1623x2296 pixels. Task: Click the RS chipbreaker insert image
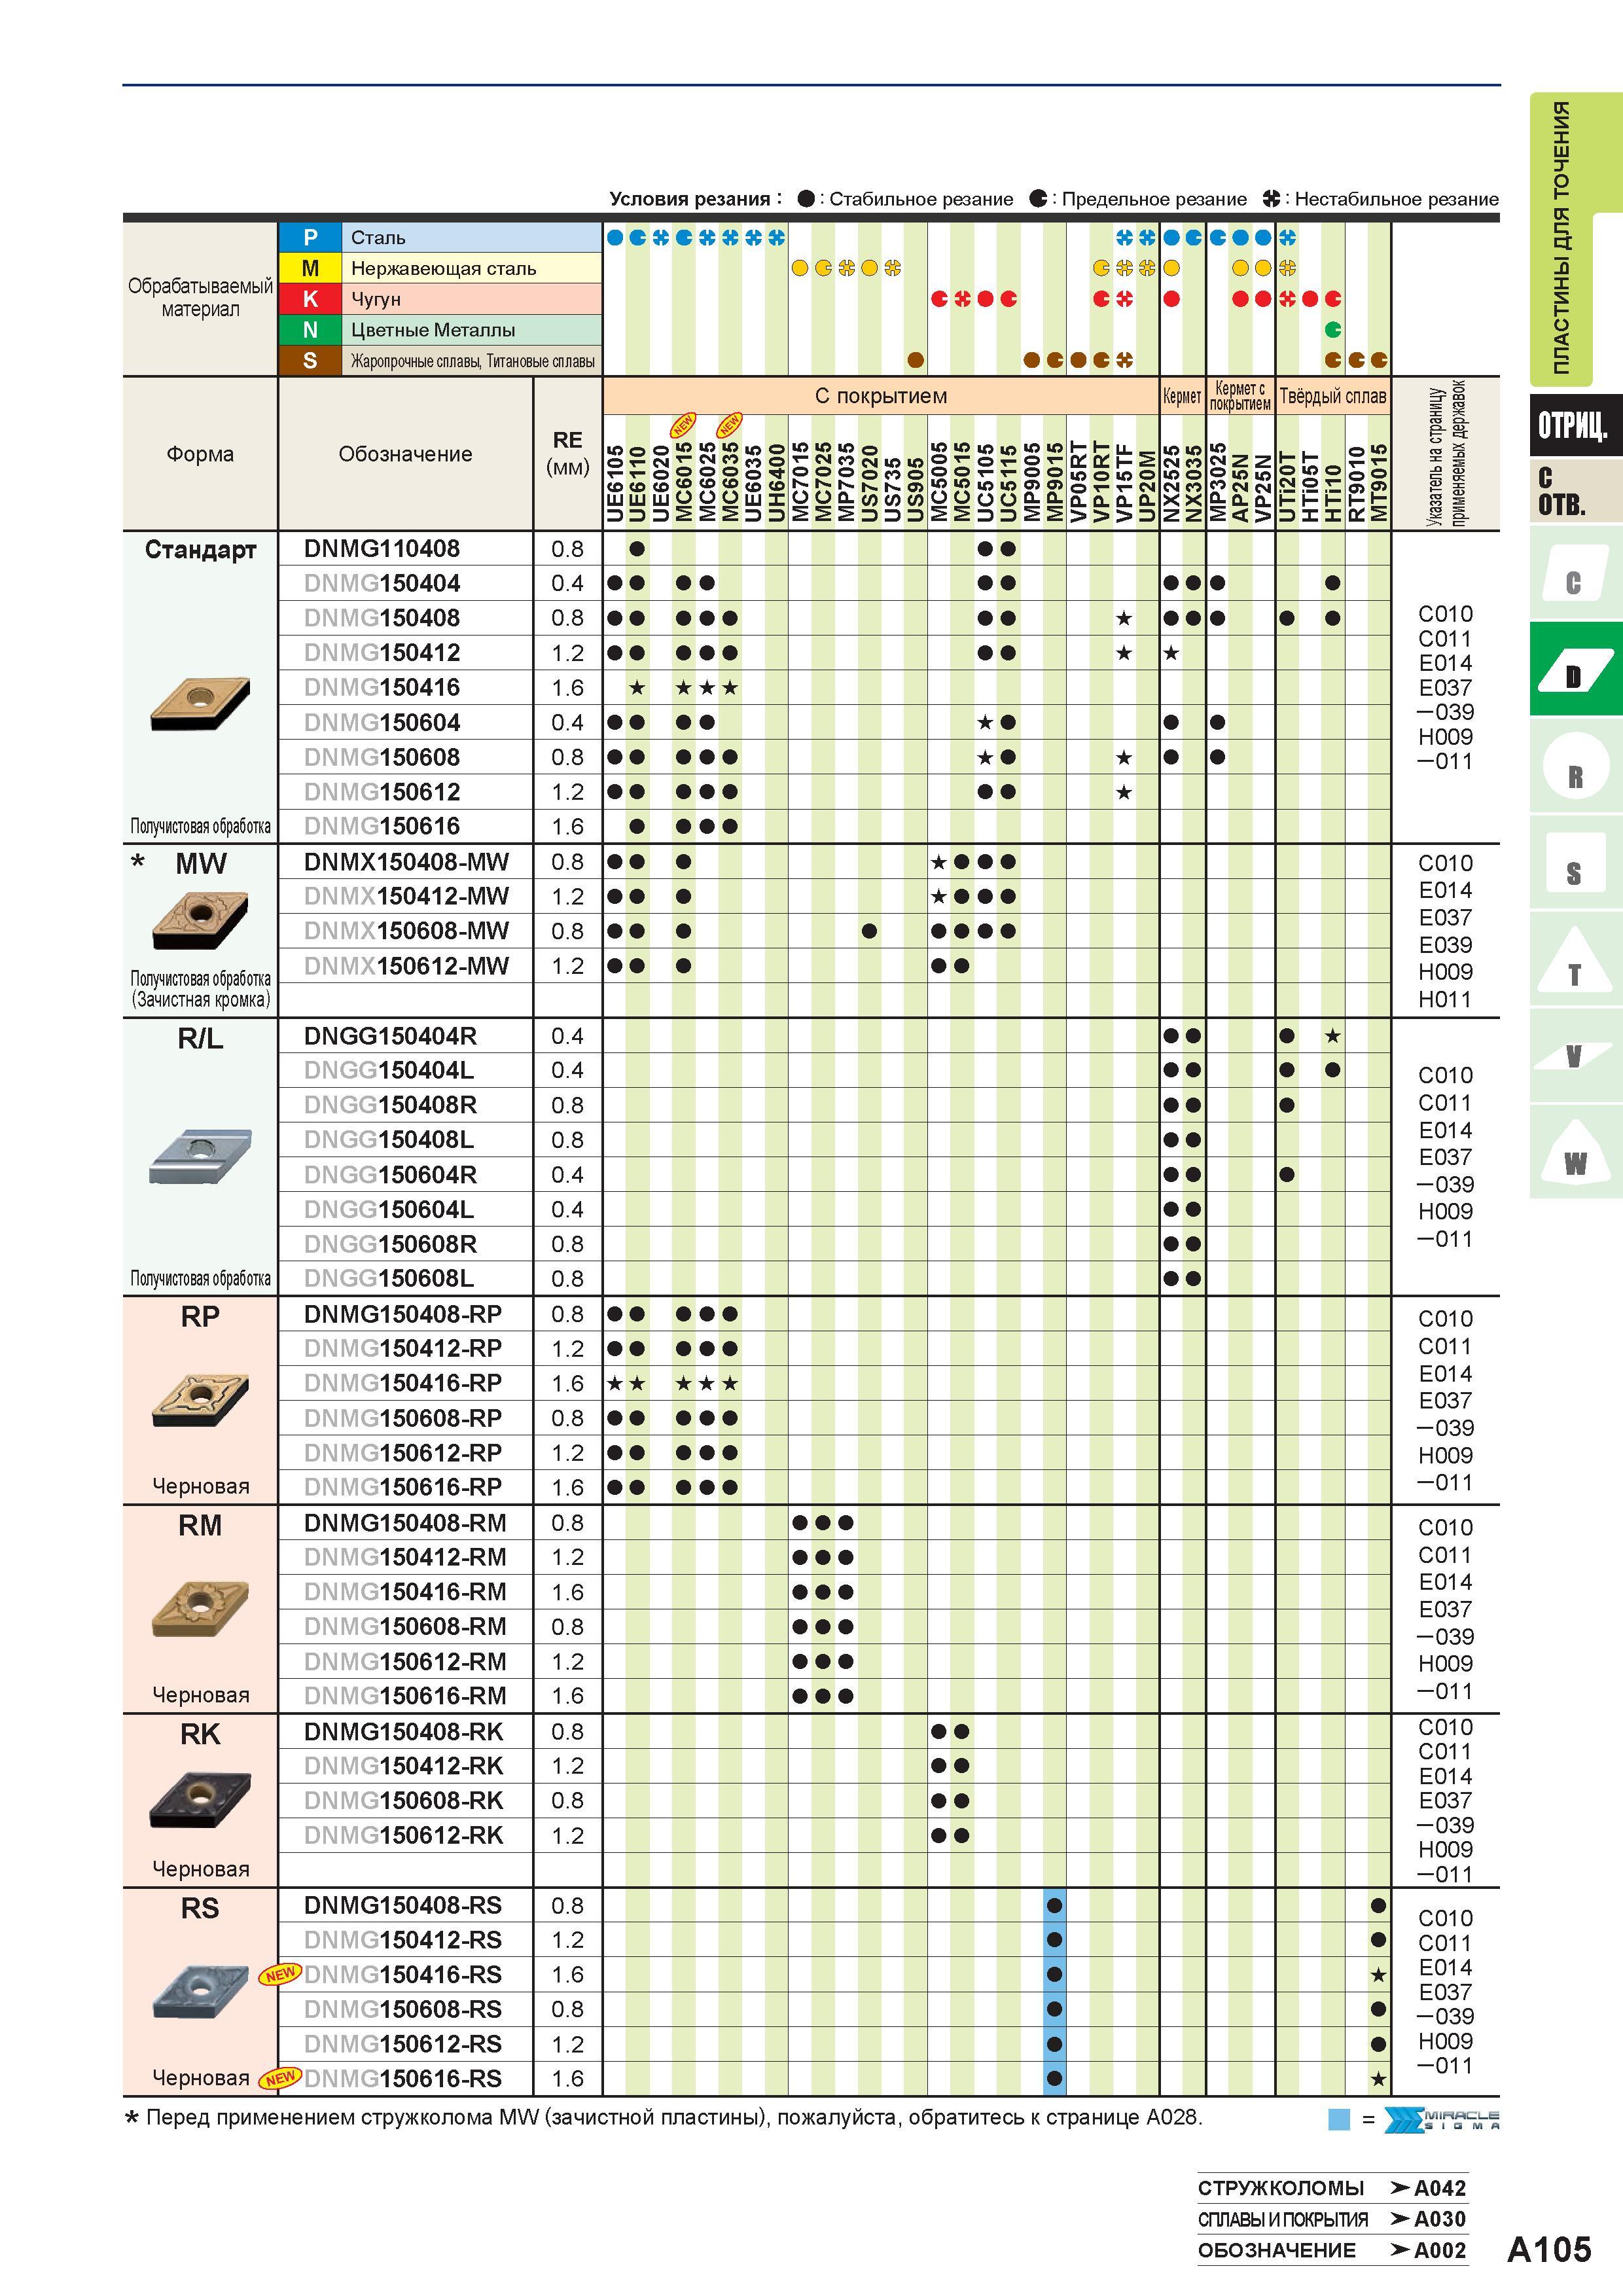pos(200,1990)
